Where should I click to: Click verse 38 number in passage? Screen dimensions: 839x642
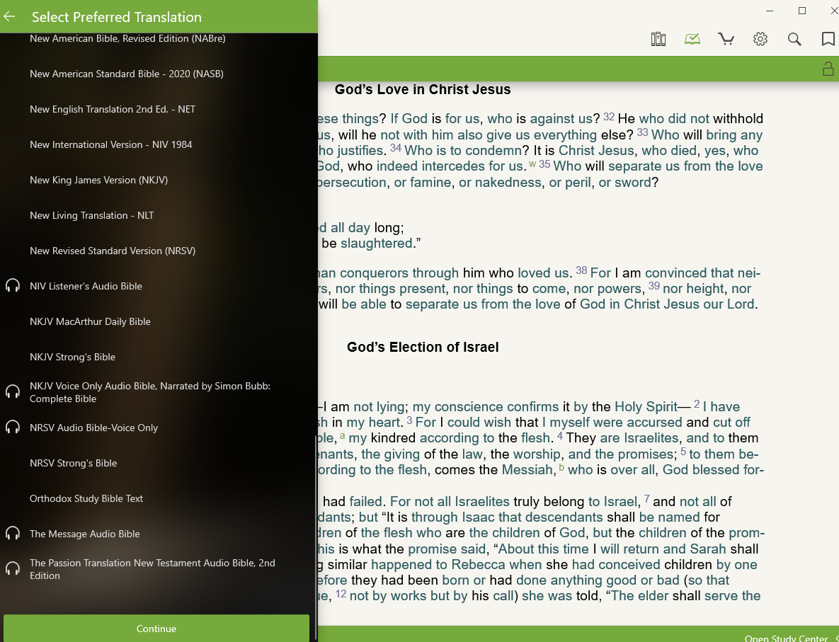581,270
